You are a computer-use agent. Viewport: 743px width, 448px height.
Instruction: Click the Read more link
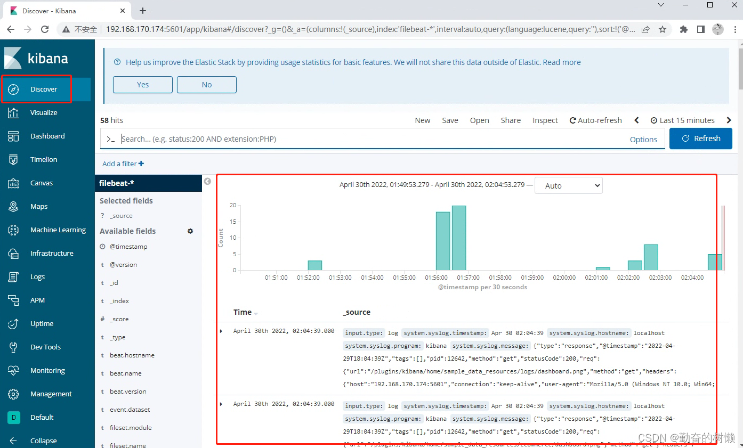click(x=562, y=62)
